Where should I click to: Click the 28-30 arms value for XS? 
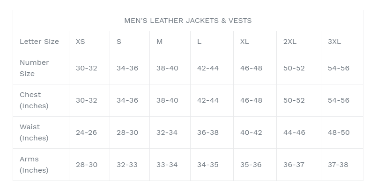click(x=86, y=165)
